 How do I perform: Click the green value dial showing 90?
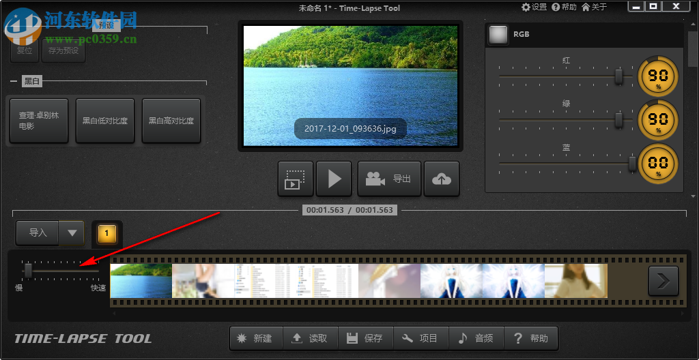point(658,120)
